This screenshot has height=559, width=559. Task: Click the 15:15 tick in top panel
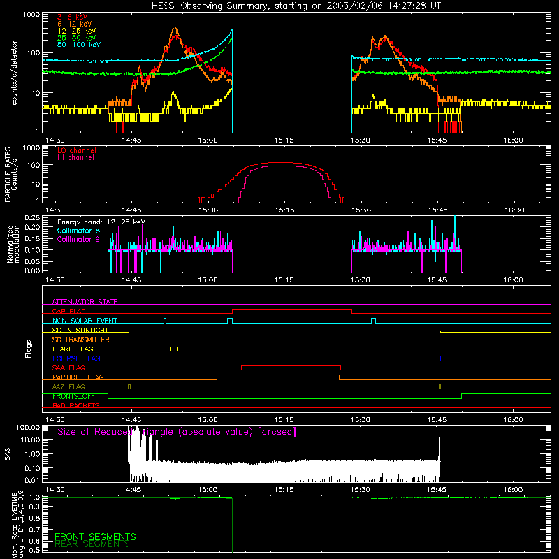click(x=284, y=140)
